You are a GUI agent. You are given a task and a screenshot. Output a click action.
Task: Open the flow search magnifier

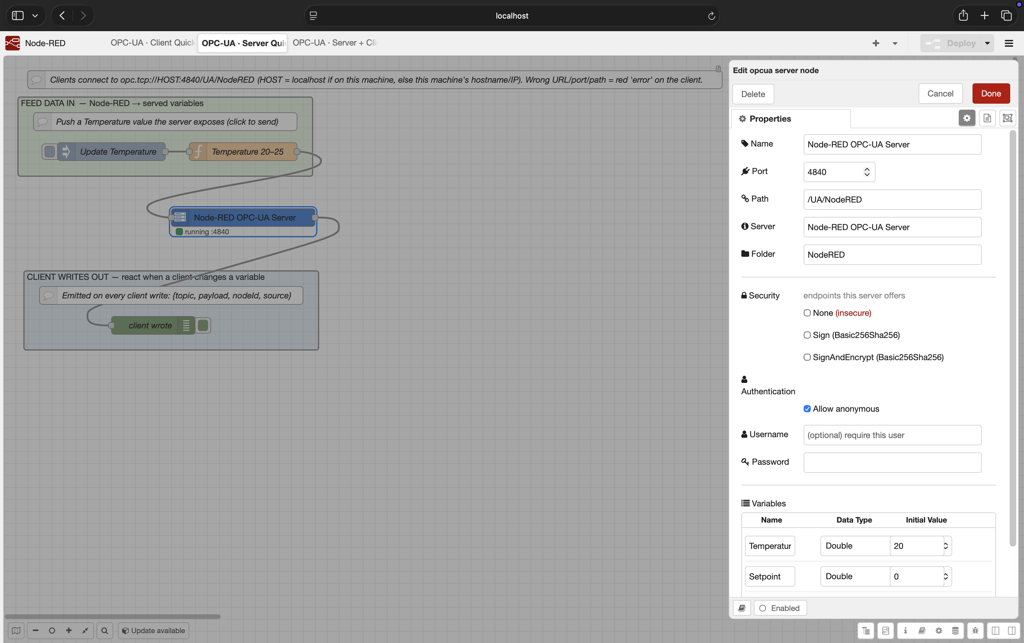104,631
